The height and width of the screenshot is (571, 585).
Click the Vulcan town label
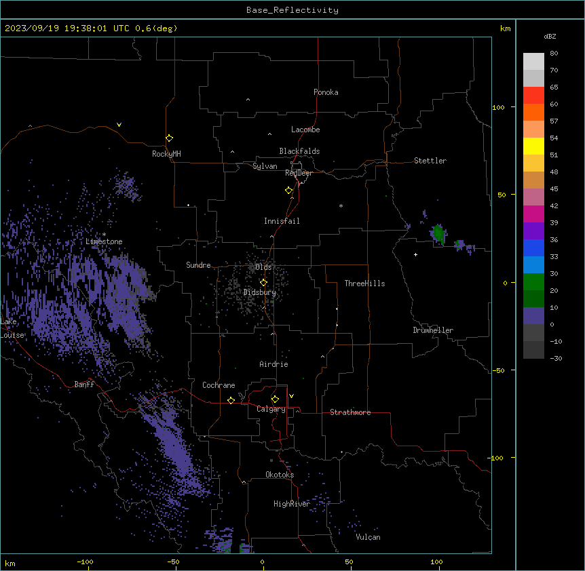(369, 537)
